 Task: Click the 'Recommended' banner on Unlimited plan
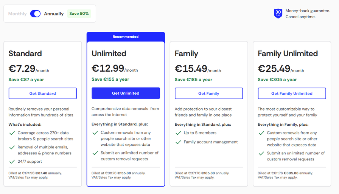126,37
